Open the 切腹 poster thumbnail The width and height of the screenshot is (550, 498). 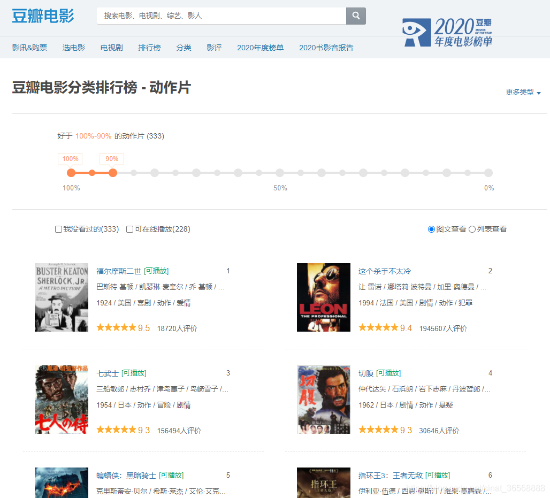(323, 400)
